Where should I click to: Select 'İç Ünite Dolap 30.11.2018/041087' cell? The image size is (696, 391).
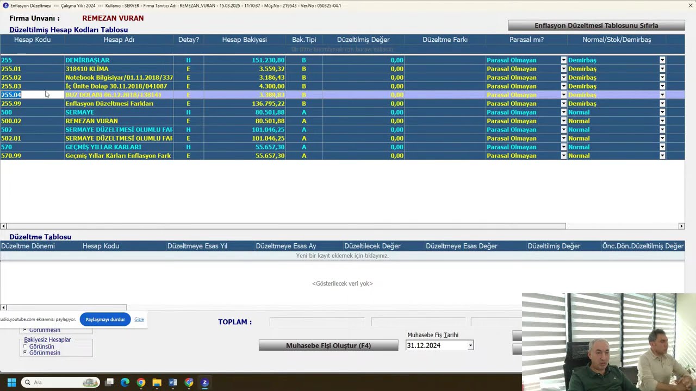pyautogui.click(x=119, y=86)
